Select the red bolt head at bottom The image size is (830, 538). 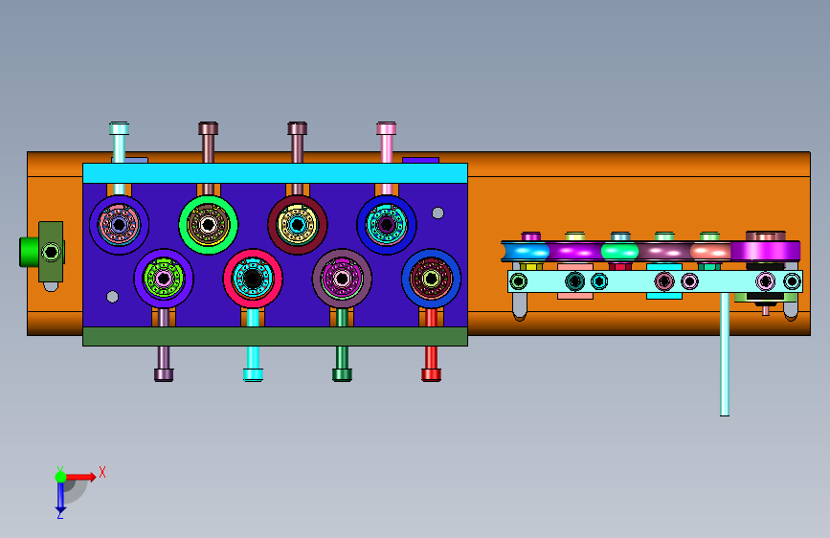431,375
